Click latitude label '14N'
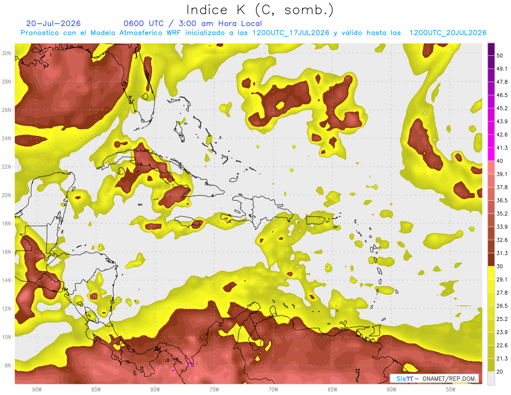Viewport: 511px width, 395px height. click(6, 280)
